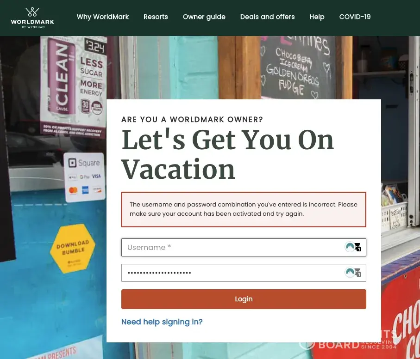Click the LastPass badge icon in password field
Image resolution: width=420 pixels, height=359 pixels.
coord(358,273)
